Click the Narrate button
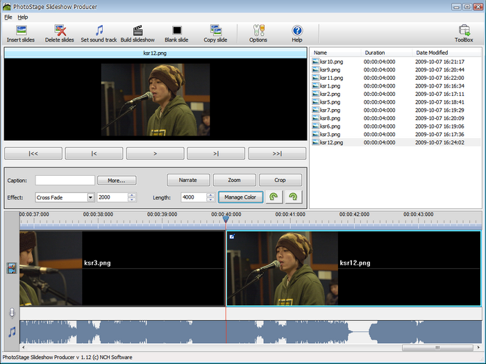486x364 pixels. click(x=187, y=180)
